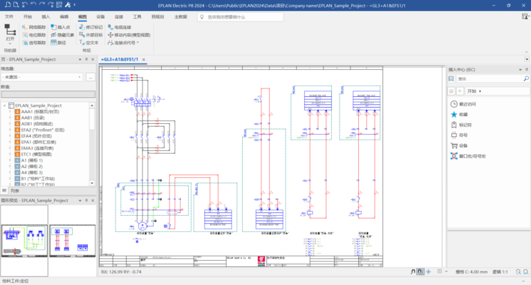Screen dimensions: 531x285
Task: Click the filter '...' browse button
Action: pos(91,77)
